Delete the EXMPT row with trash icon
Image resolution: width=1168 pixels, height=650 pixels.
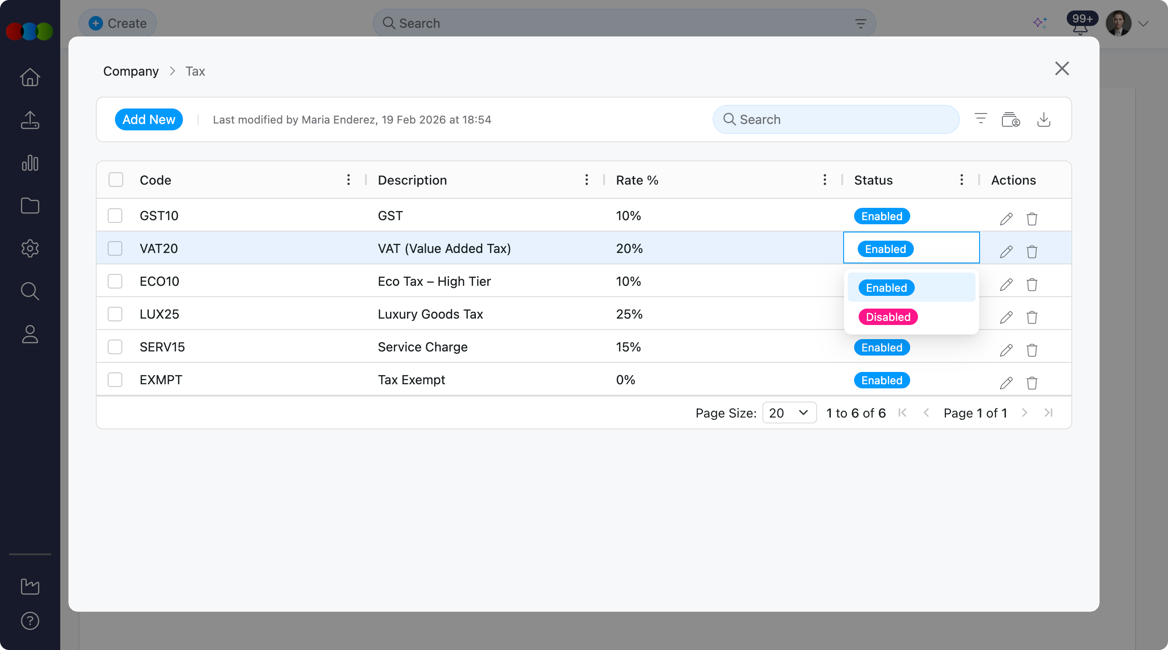(x=1032, y=383)
